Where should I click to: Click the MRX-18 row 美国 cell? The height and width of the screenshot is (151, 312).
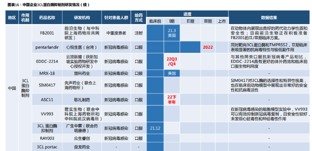[x=172, y=73]
